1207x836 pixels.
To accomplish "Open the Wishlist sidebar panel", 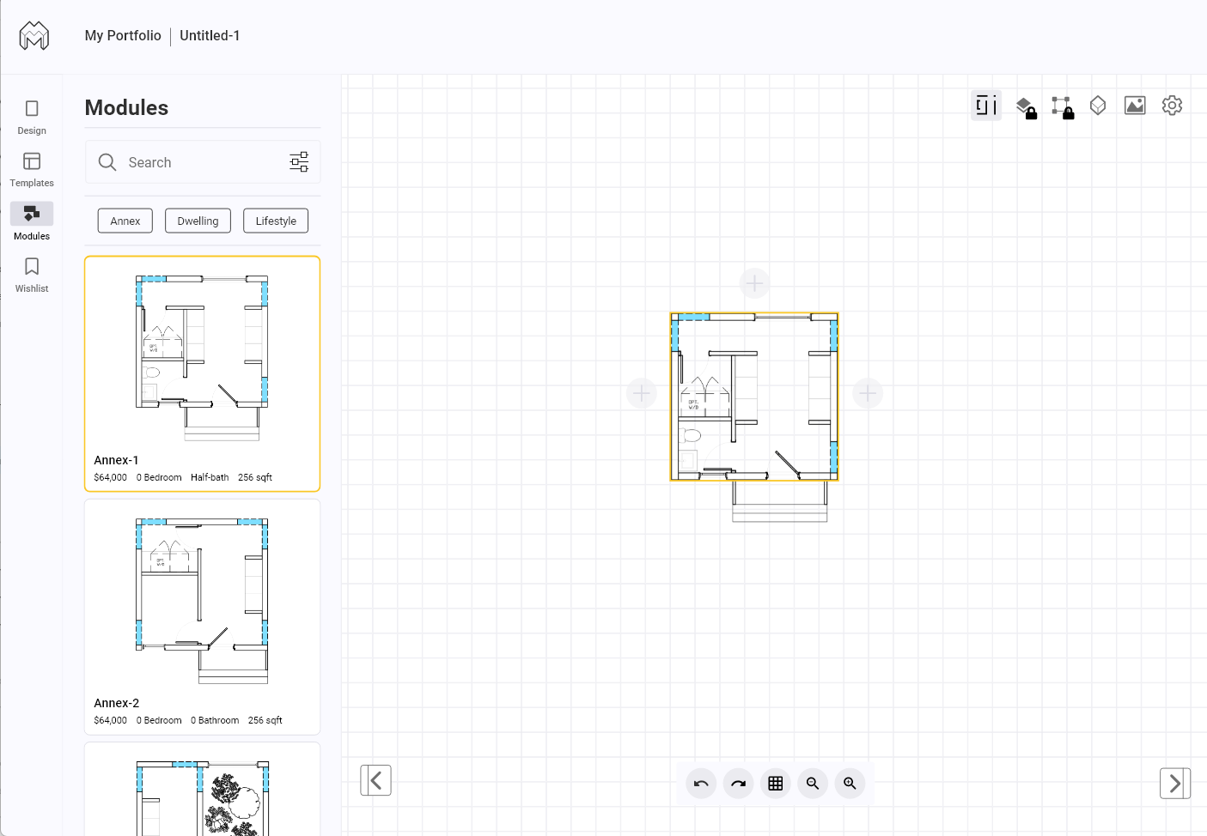I will click(x=32, y=276).
